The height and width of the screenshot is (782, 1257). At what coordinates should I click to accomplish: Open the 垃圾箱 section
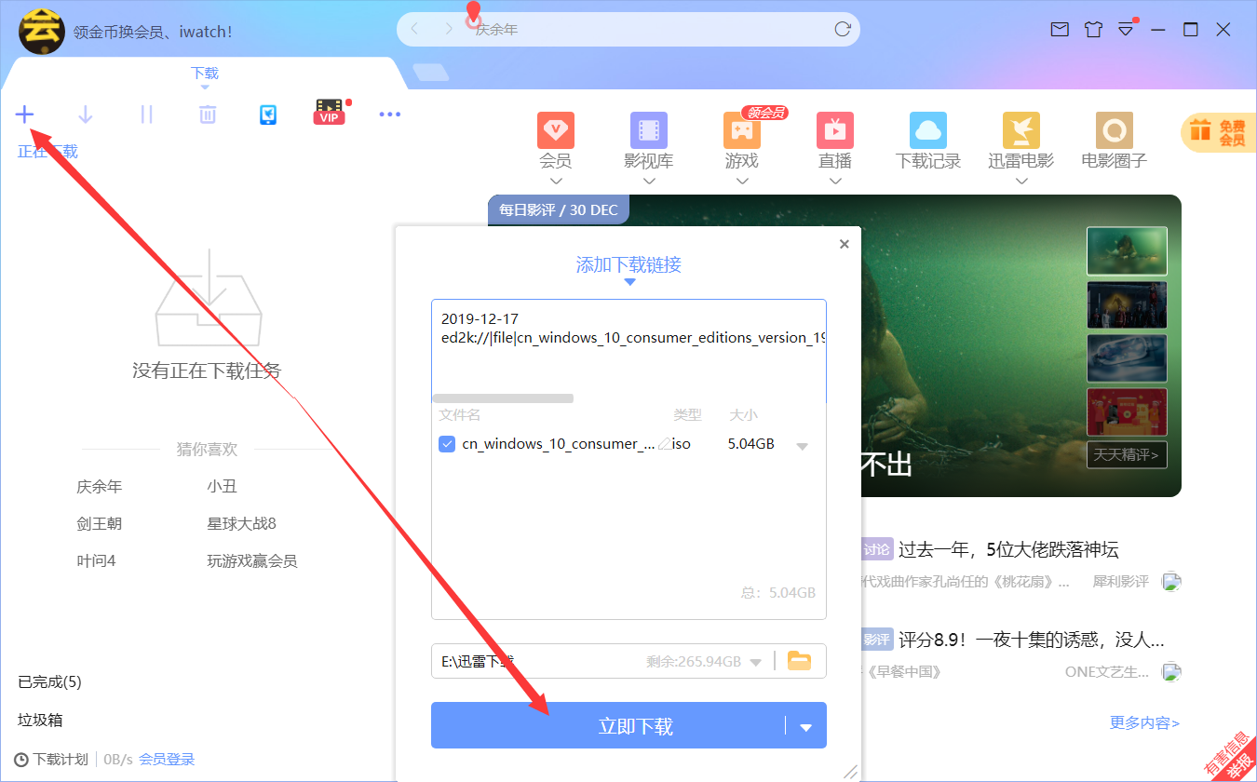(41, 721)
